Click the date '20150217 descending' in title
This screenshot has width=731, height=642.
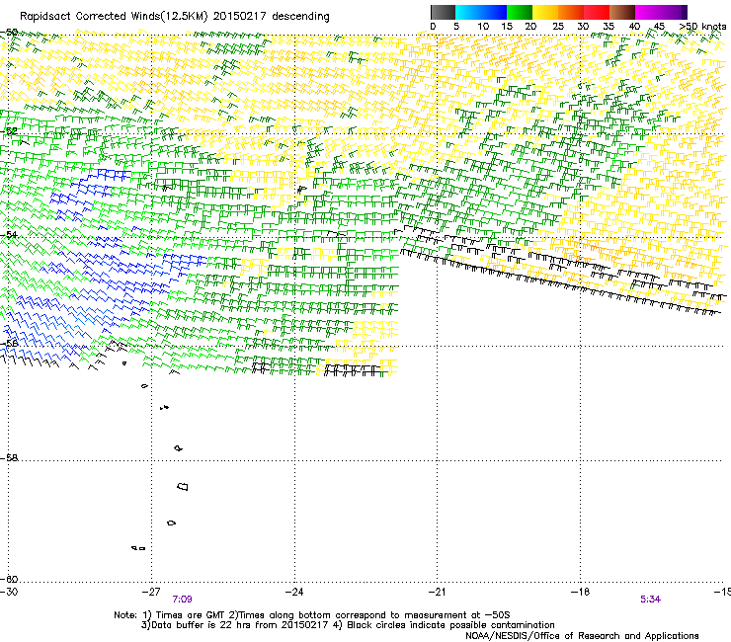click(272, 17)
